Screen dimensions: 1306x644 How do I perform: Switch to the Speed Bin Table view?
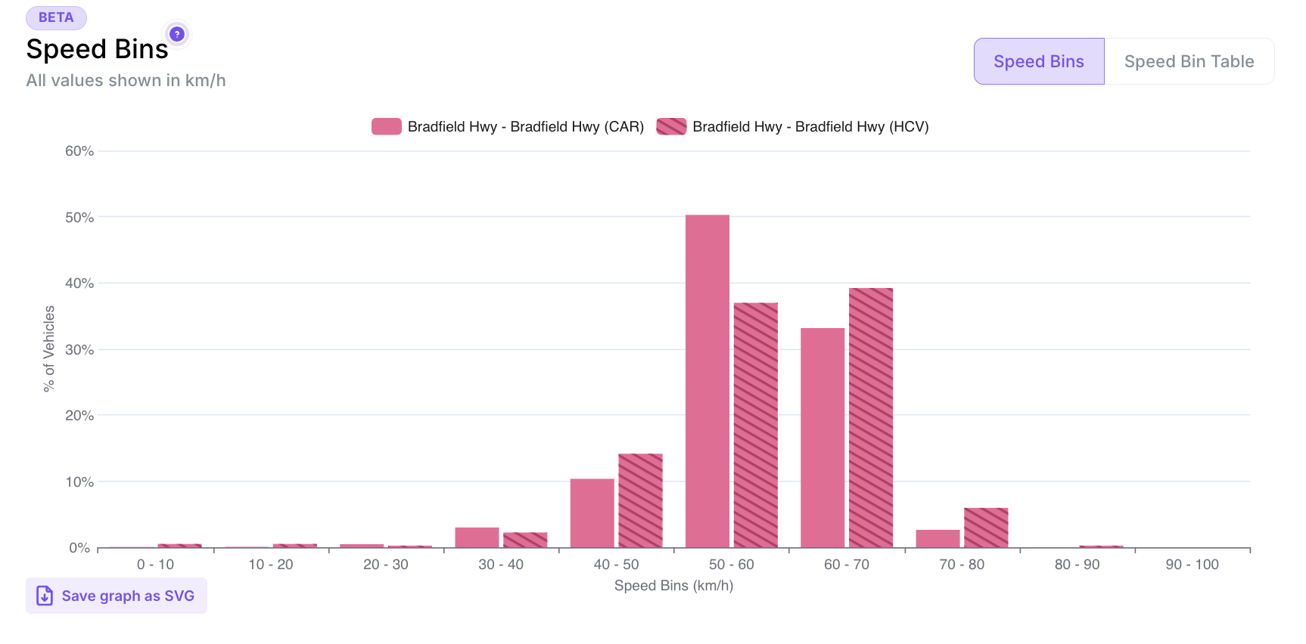1189,61
